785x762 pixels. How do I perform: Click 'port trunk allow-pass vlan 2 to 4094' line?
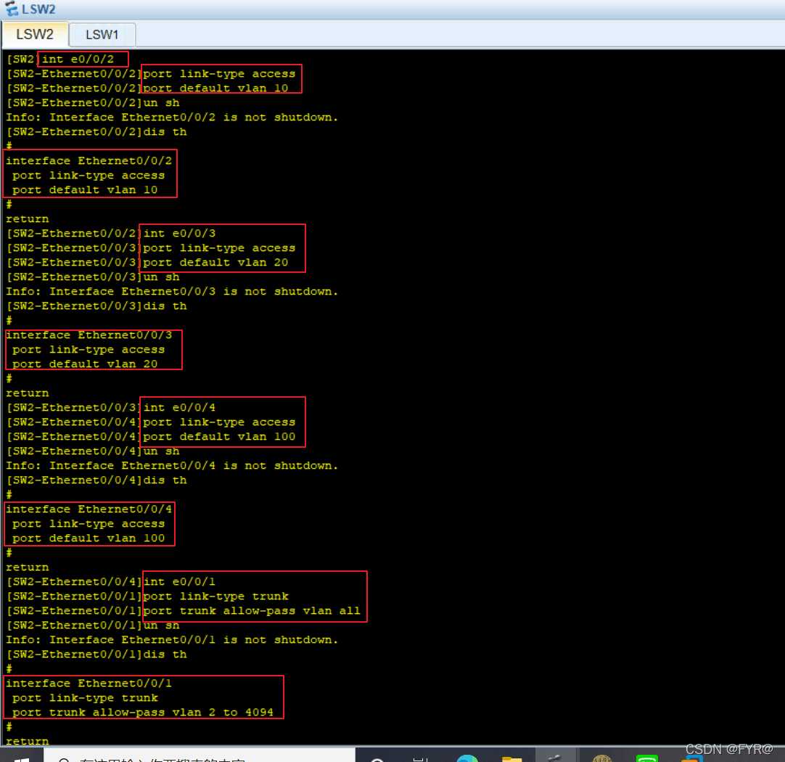coord(143,713)
